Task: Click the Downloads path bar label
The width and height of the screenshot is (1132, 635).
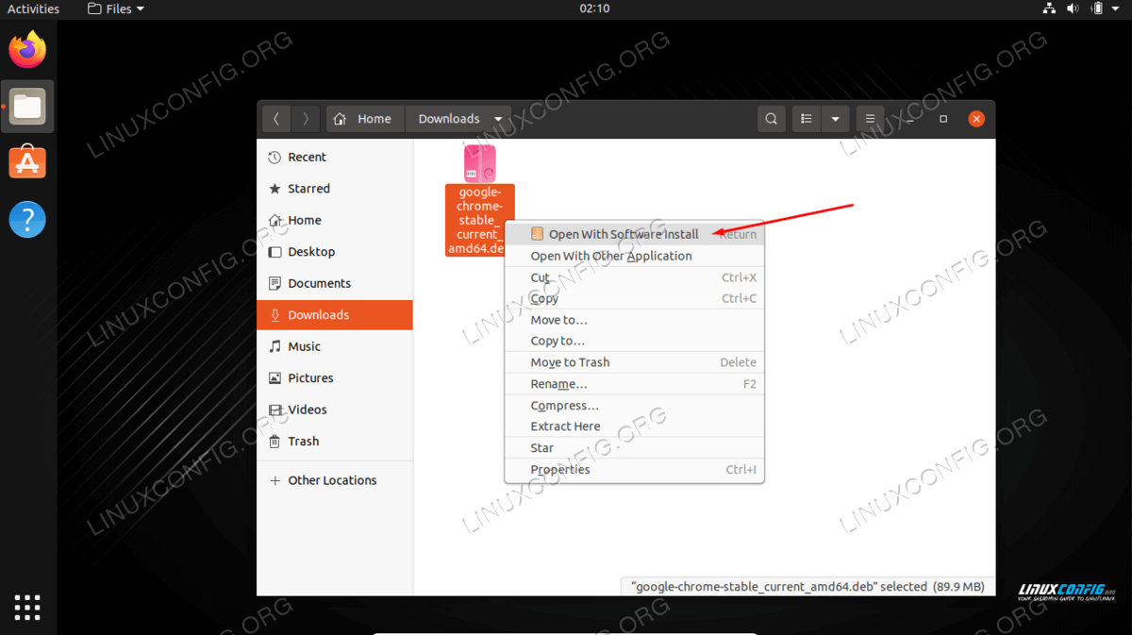Action: tap(449, 119)
